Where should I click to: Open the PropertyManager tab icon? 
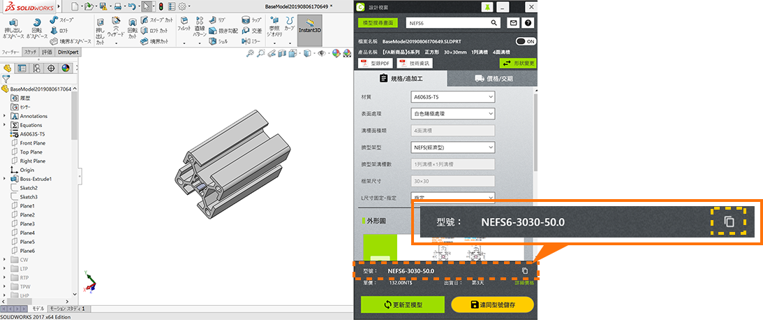click(22, 68)
